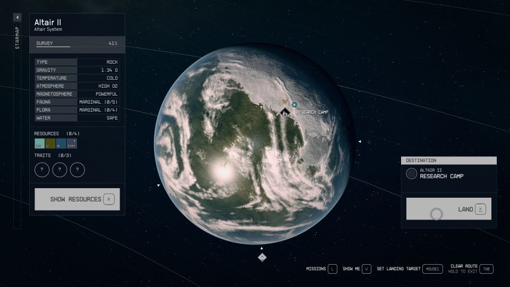Click the Traits (0/3) heading
510x287 pixels.
coord(53,156)
